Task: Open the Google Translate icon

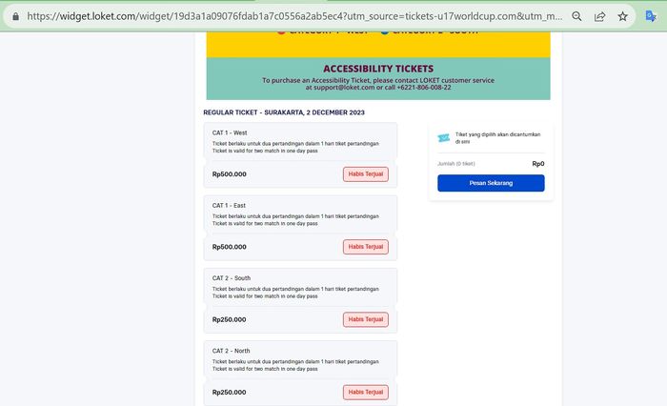Action: 650,16
